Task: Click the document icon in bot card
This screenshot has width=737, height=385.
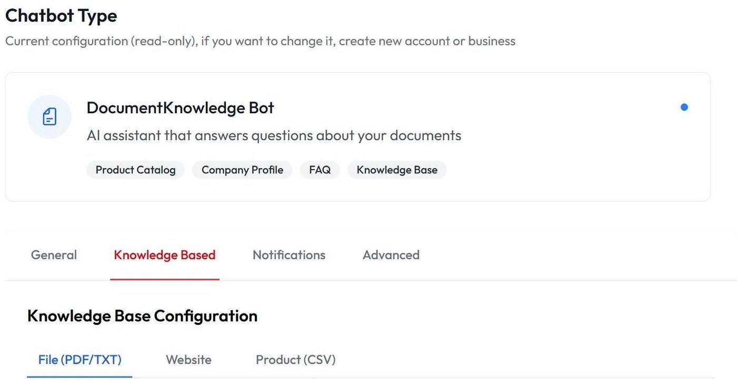Action: [x=49, y=117]
